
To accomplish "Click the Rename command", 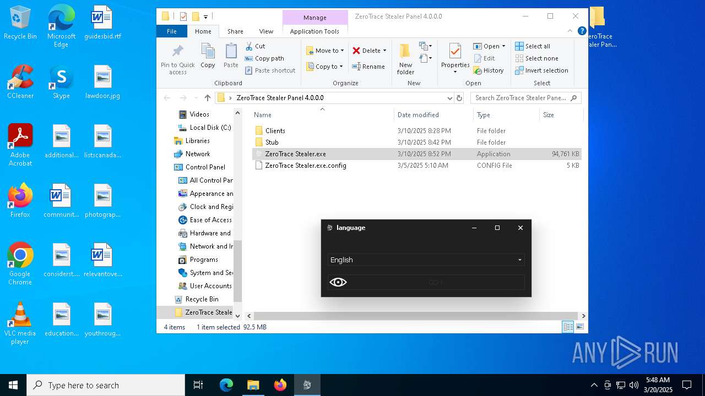I will [x=368, y=67].
